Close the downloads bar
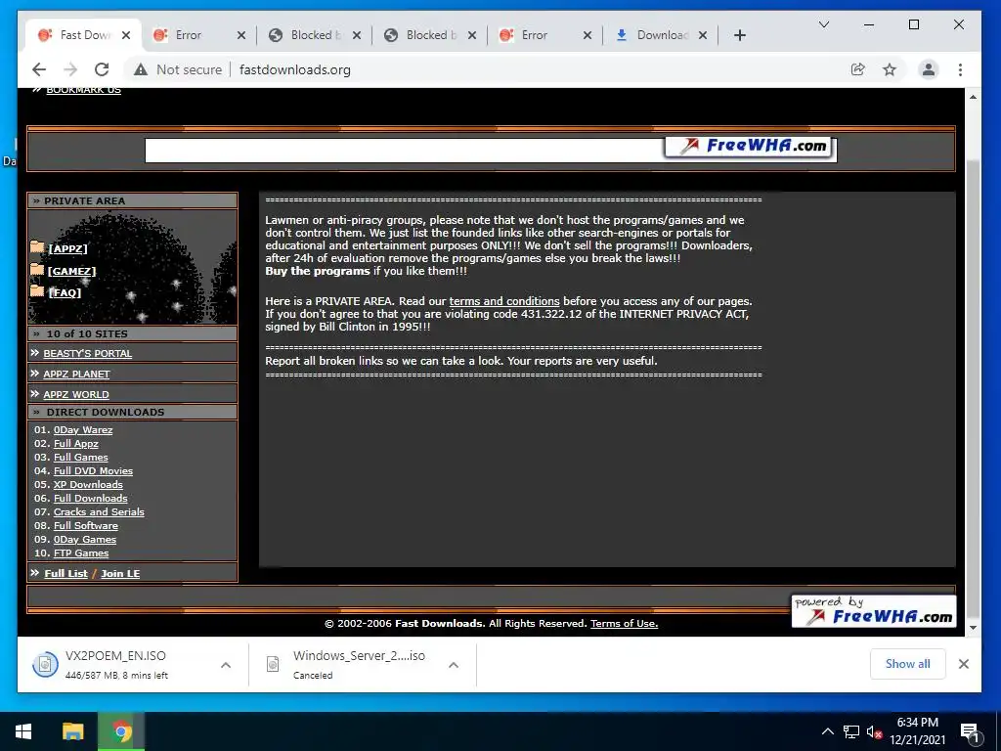Image resolution: width=1001 pixels, height=751 pixels. pyautogui.click(x=964, y=664)
